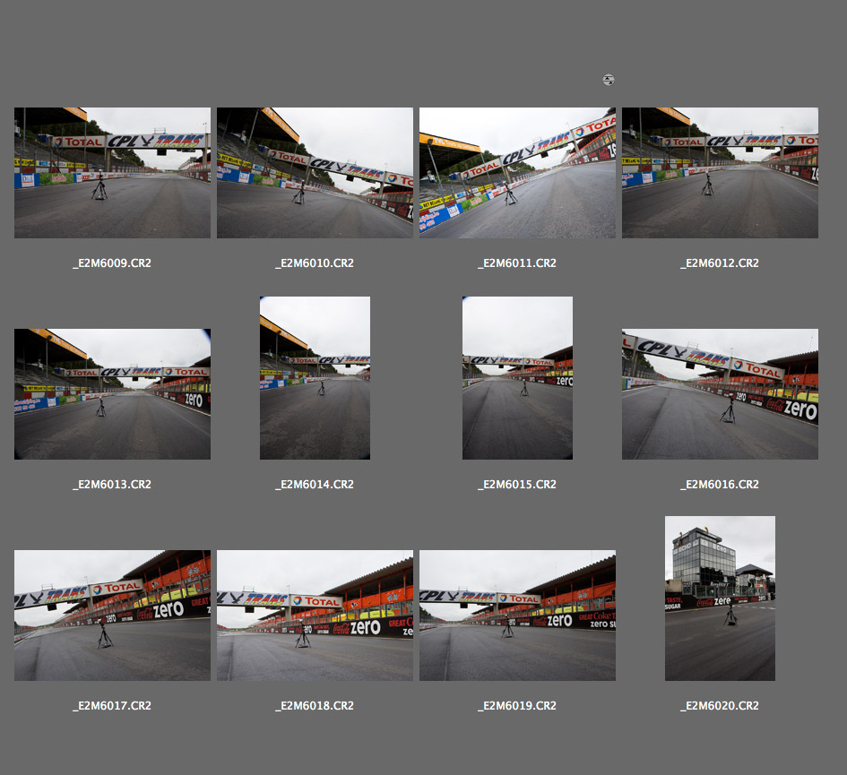This screenshot has width=847, height=775.
Task: Click the _E2M6012.CR2 filename label
Action: pyautogui.click(x=720, y=263)
